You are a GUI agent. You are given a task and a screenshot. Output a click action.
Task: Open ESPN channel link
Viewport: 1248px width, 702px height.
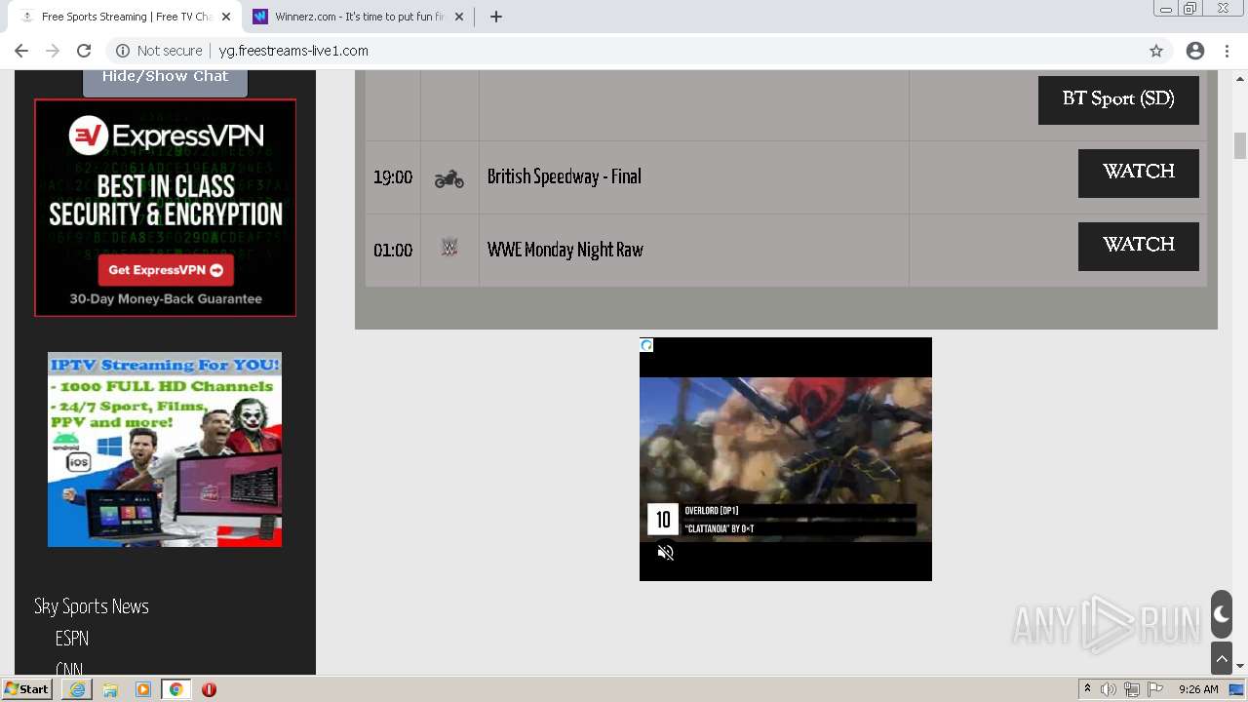click(72, 639)
